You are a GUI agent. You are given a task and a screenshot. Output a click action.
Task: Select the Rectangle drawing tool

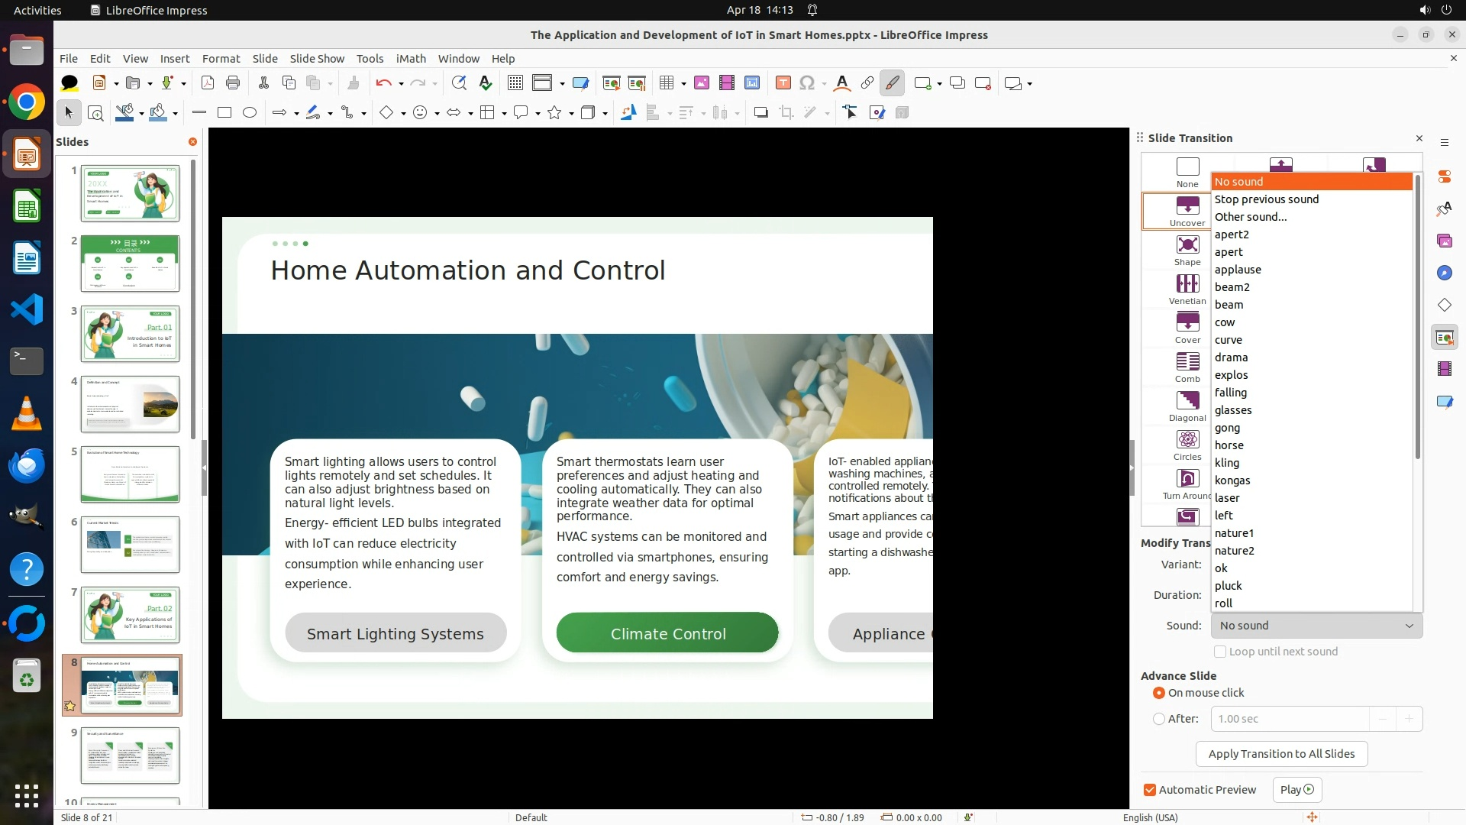point(224,113)
